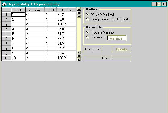Click the single down arrow in the grid scrollbar
Screen dimensions: 168x113
point(79,52)
